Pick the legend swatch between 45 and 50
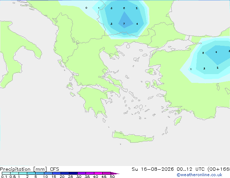 coord(107,173)
